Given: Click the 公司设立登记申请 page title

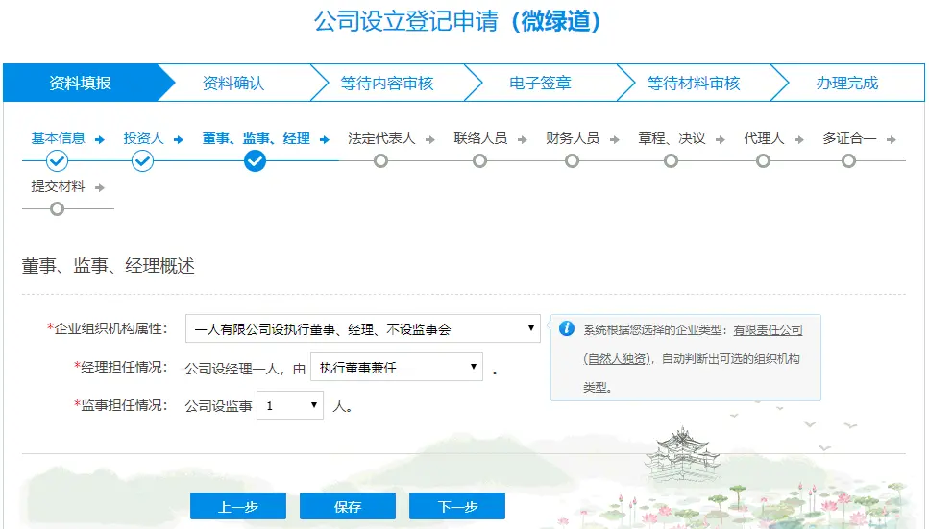Looking at the screenshot, I should click(406, 21).
